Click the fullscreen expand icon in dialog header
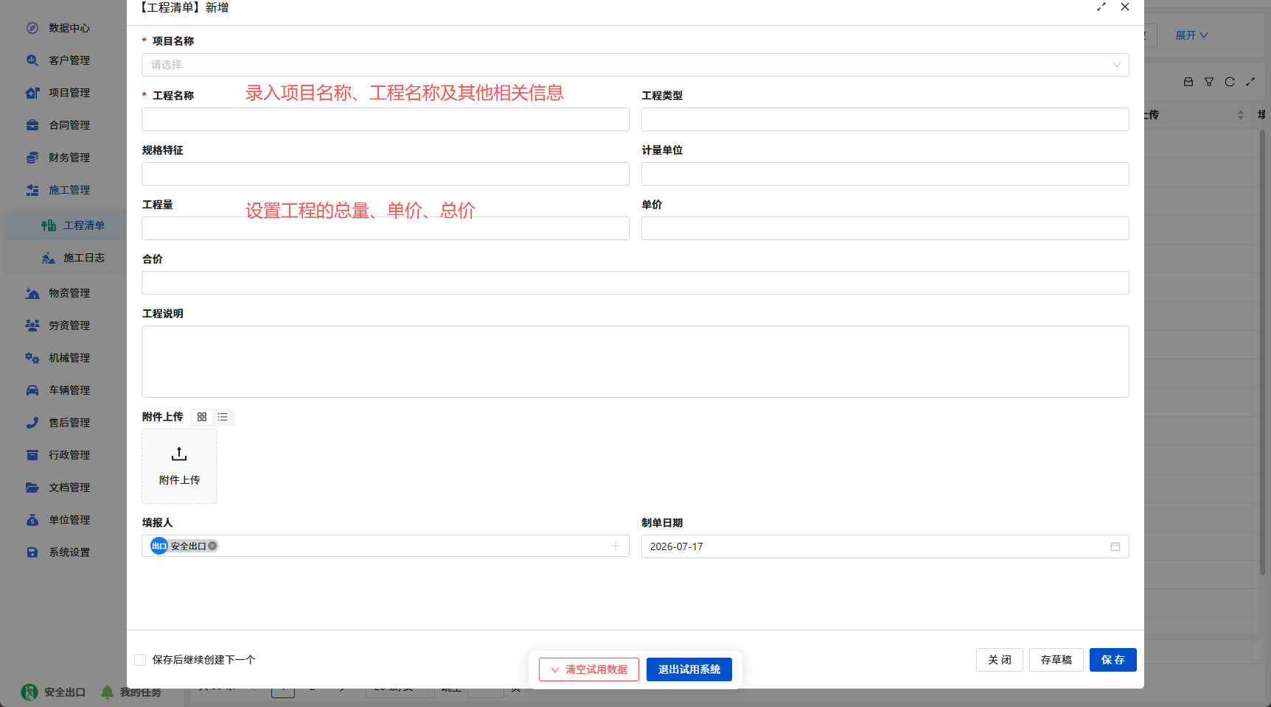1271x707 pixels. pyautogui.click(x=1101, y=7)
